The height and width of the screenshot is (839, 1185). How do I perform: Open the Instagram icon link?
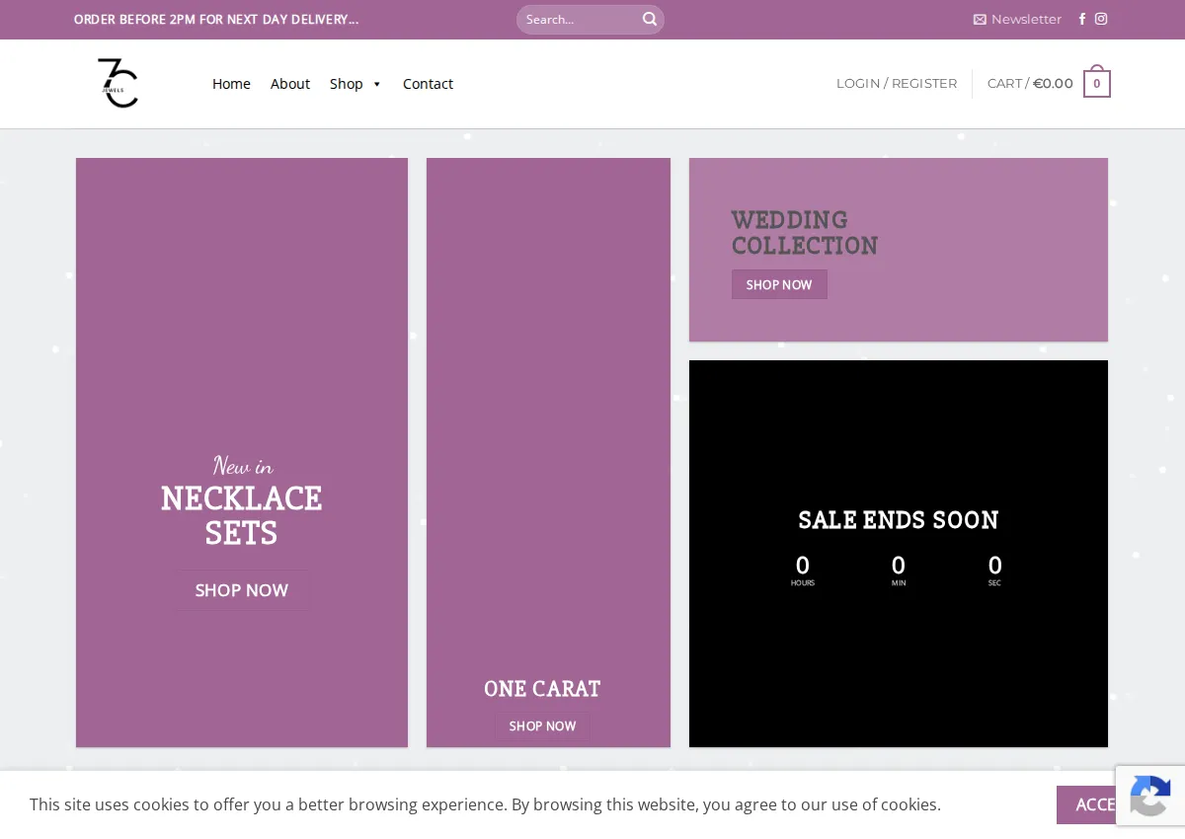tap(1101, 19)
